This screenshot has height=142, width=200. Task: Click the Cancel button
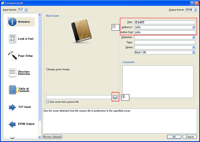190,137
